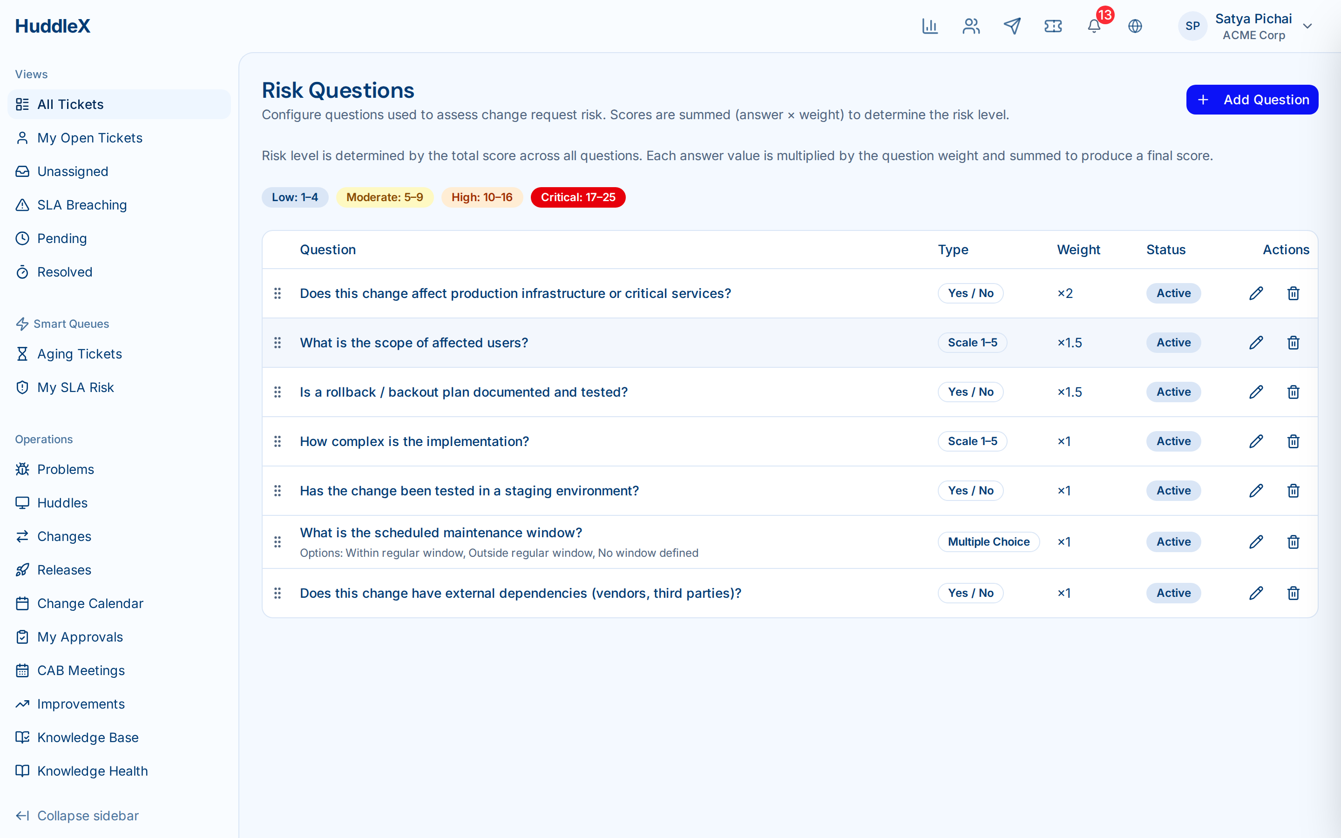
Task: Click the paper plane send icon
Action: [1012, 26]
